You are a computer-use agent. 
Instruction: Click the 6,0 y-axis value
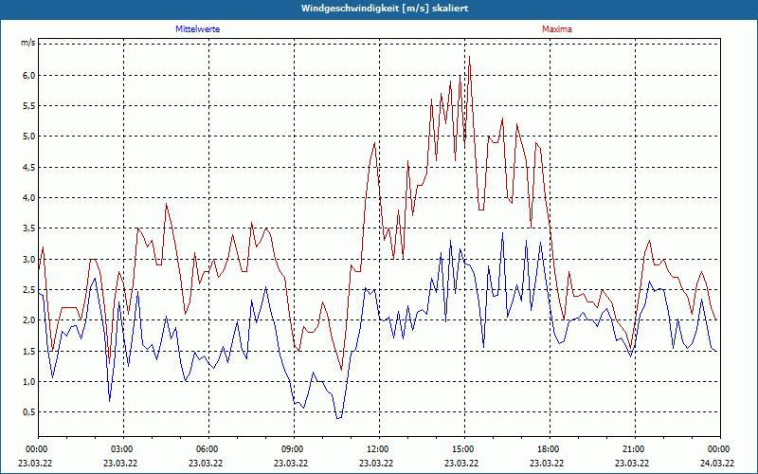click(x=29, y=75)
